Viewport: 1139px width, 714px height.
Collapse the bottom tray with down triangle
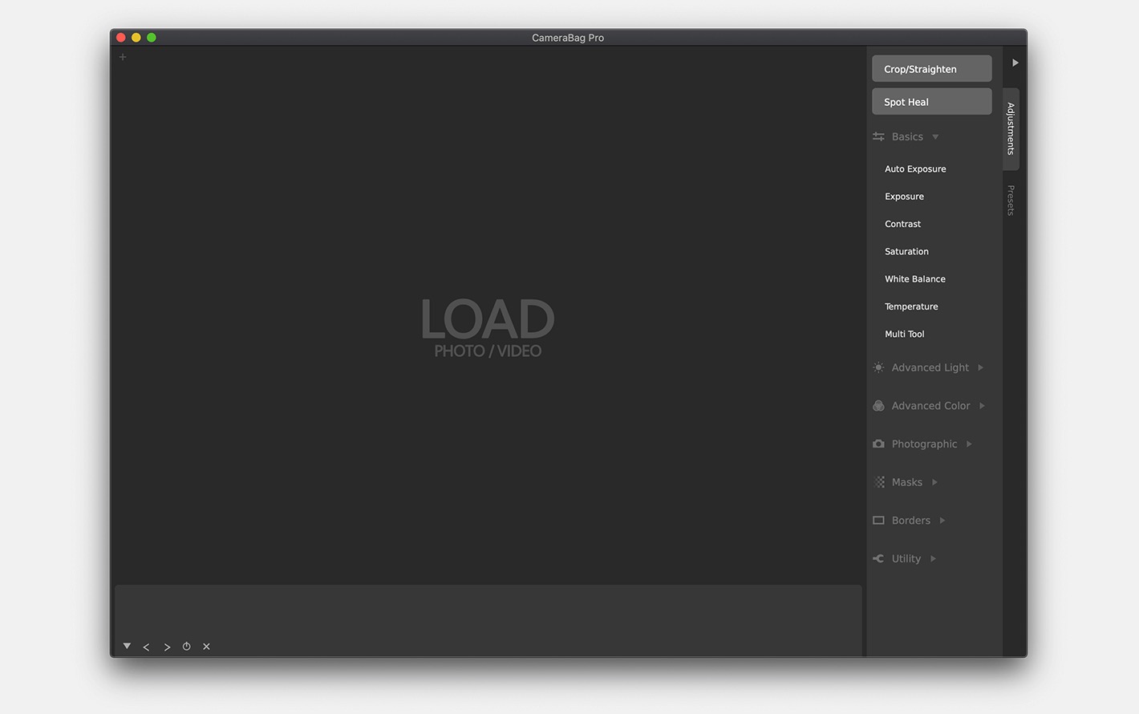(x=127, y=646)
